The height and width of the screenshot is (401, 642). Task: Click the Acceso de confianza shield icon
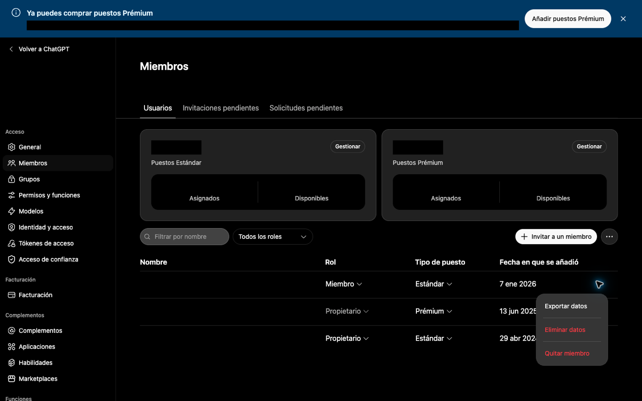coord(11,259)
